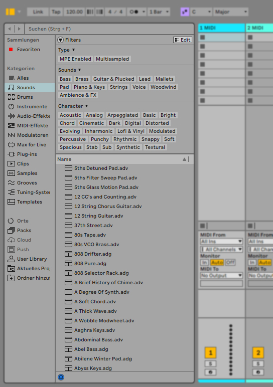Toggle Monitor In on track 1

click(x=204, y=262)
